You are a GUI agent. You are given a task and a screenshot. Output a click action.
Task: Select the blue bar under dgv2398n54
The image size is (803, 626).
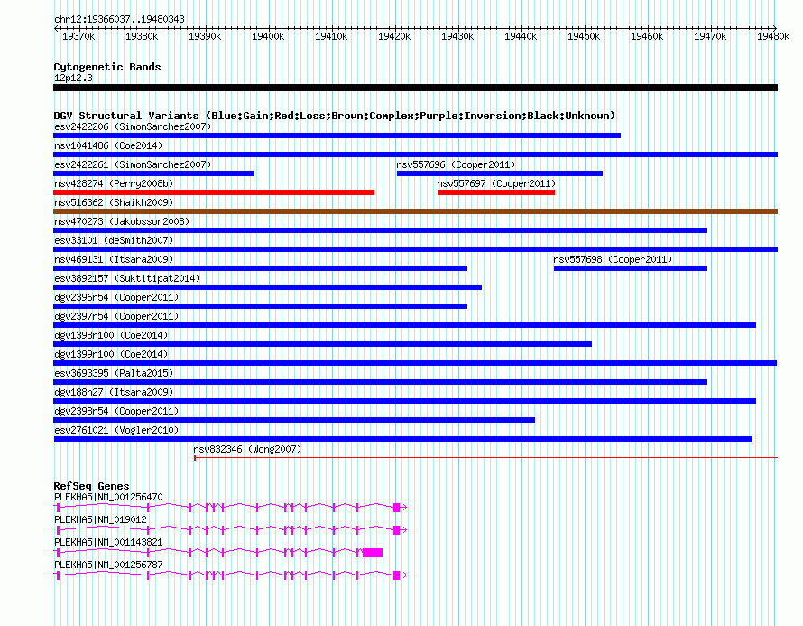tap(294, 420)
